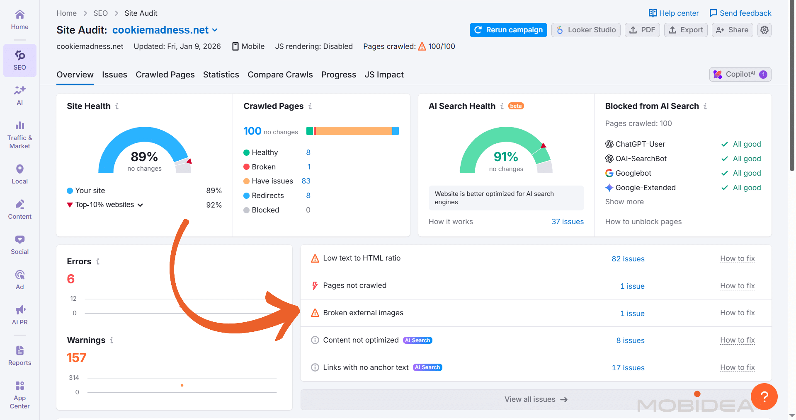Open Site Audit settings via the gear icon

pyautogui.click(x=764, y=30)
